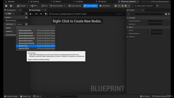Focus the My Blueprint search field
This screenshot has height=98, width=174.
click(x=19, y=14)
